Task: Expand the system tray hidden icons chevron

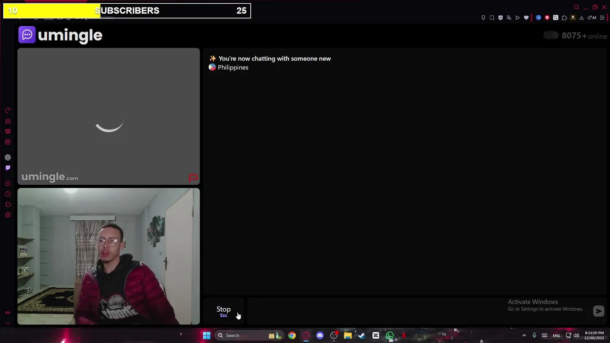Action: pyautogui.click(x=524, y=335)
